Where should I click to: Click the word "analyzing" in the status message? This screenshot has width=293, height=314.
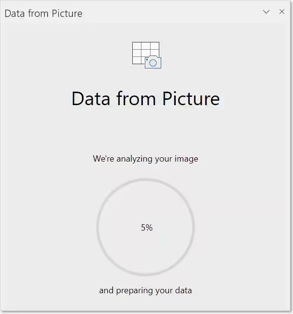pyautogui.click(x=135, y=158)
